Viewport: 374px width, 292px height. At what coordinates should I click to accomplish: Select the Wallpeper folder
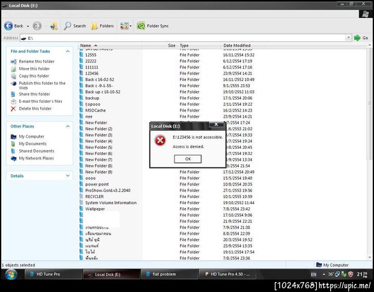click(x=95, y=209)
